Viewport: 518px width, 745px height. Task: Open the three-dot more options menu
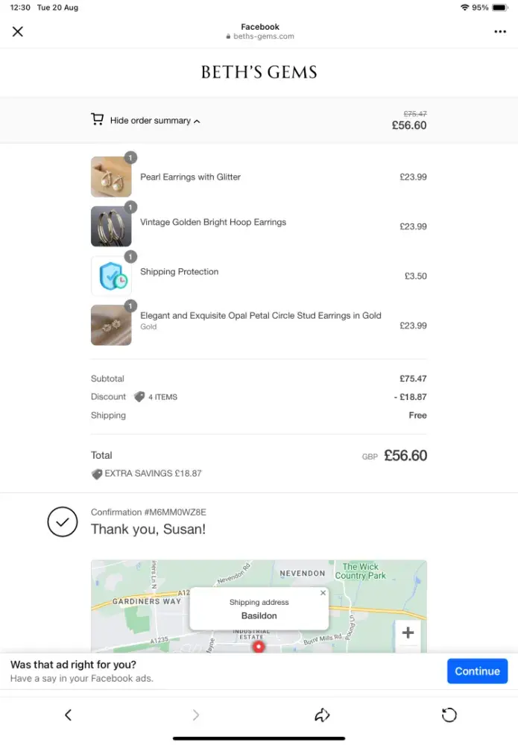499,32
